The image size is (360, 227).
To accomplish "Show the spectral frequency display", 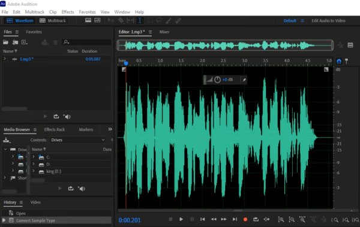I will pos(88,20).
